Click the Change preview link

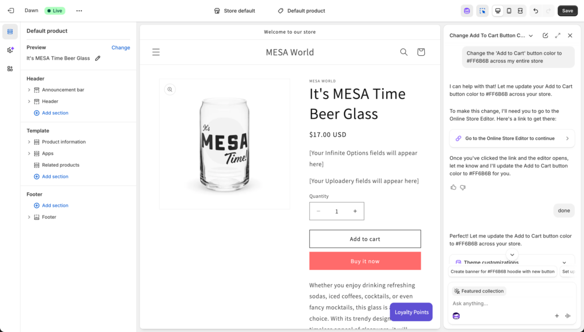[120, 48]
